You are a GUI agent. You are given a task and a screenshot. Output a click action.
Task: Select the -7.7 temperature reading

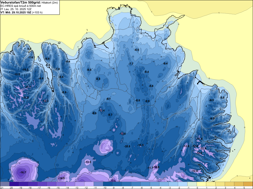click(x=131, y=64)
